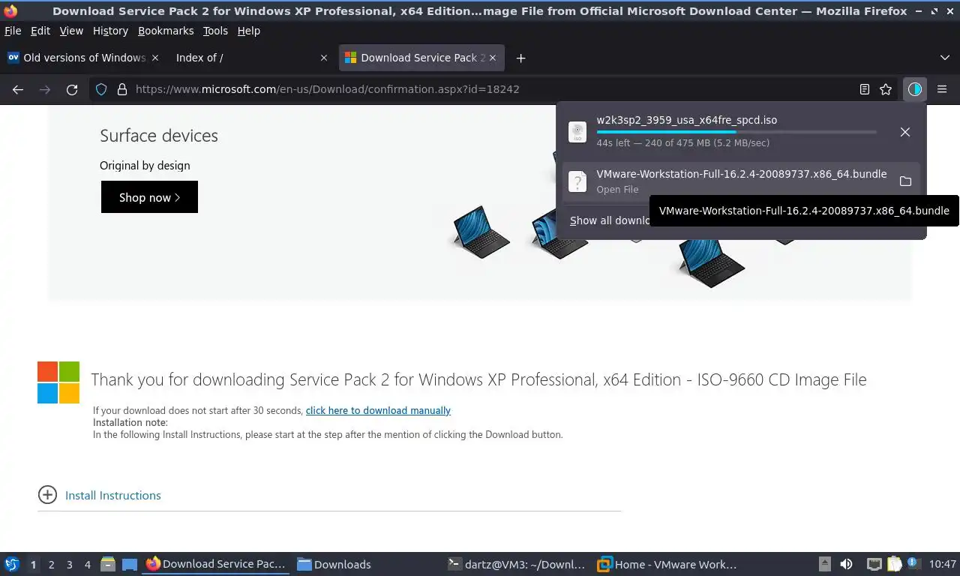Click the Shop now button
Image resolution: width=960 pixels, height=576 pixels.
[149, 197]
